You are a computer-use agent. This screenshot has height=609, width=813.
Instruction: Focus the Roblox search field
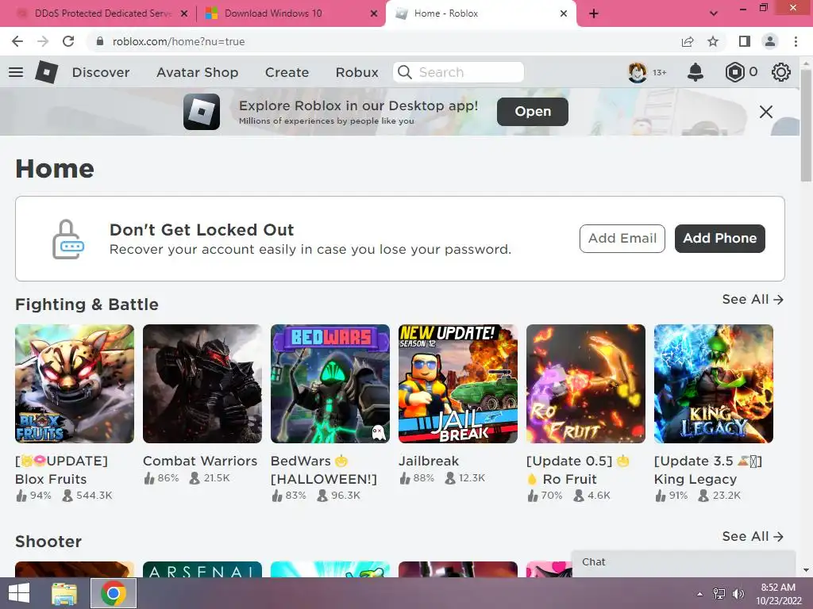[x=459, y=72]
